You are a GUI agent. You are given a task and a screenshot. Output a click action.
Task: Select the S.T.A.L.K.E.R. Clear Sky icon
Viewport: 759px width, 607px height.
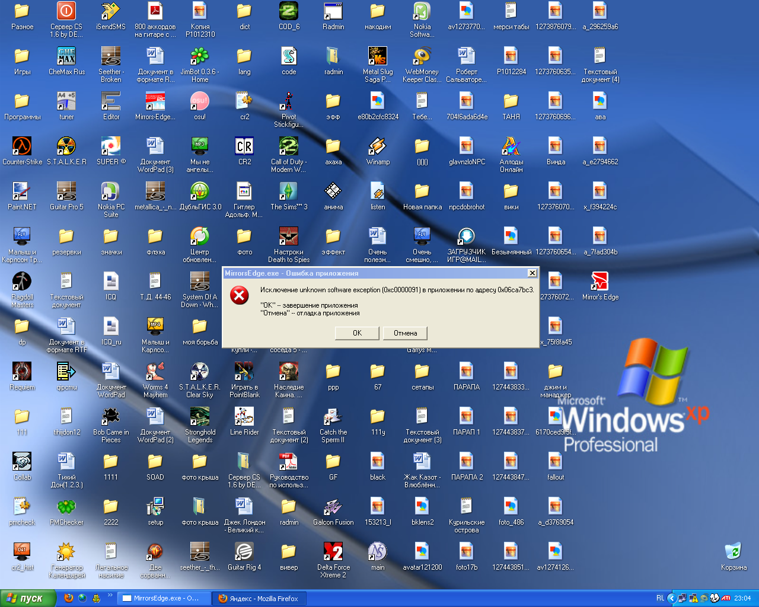200,379
